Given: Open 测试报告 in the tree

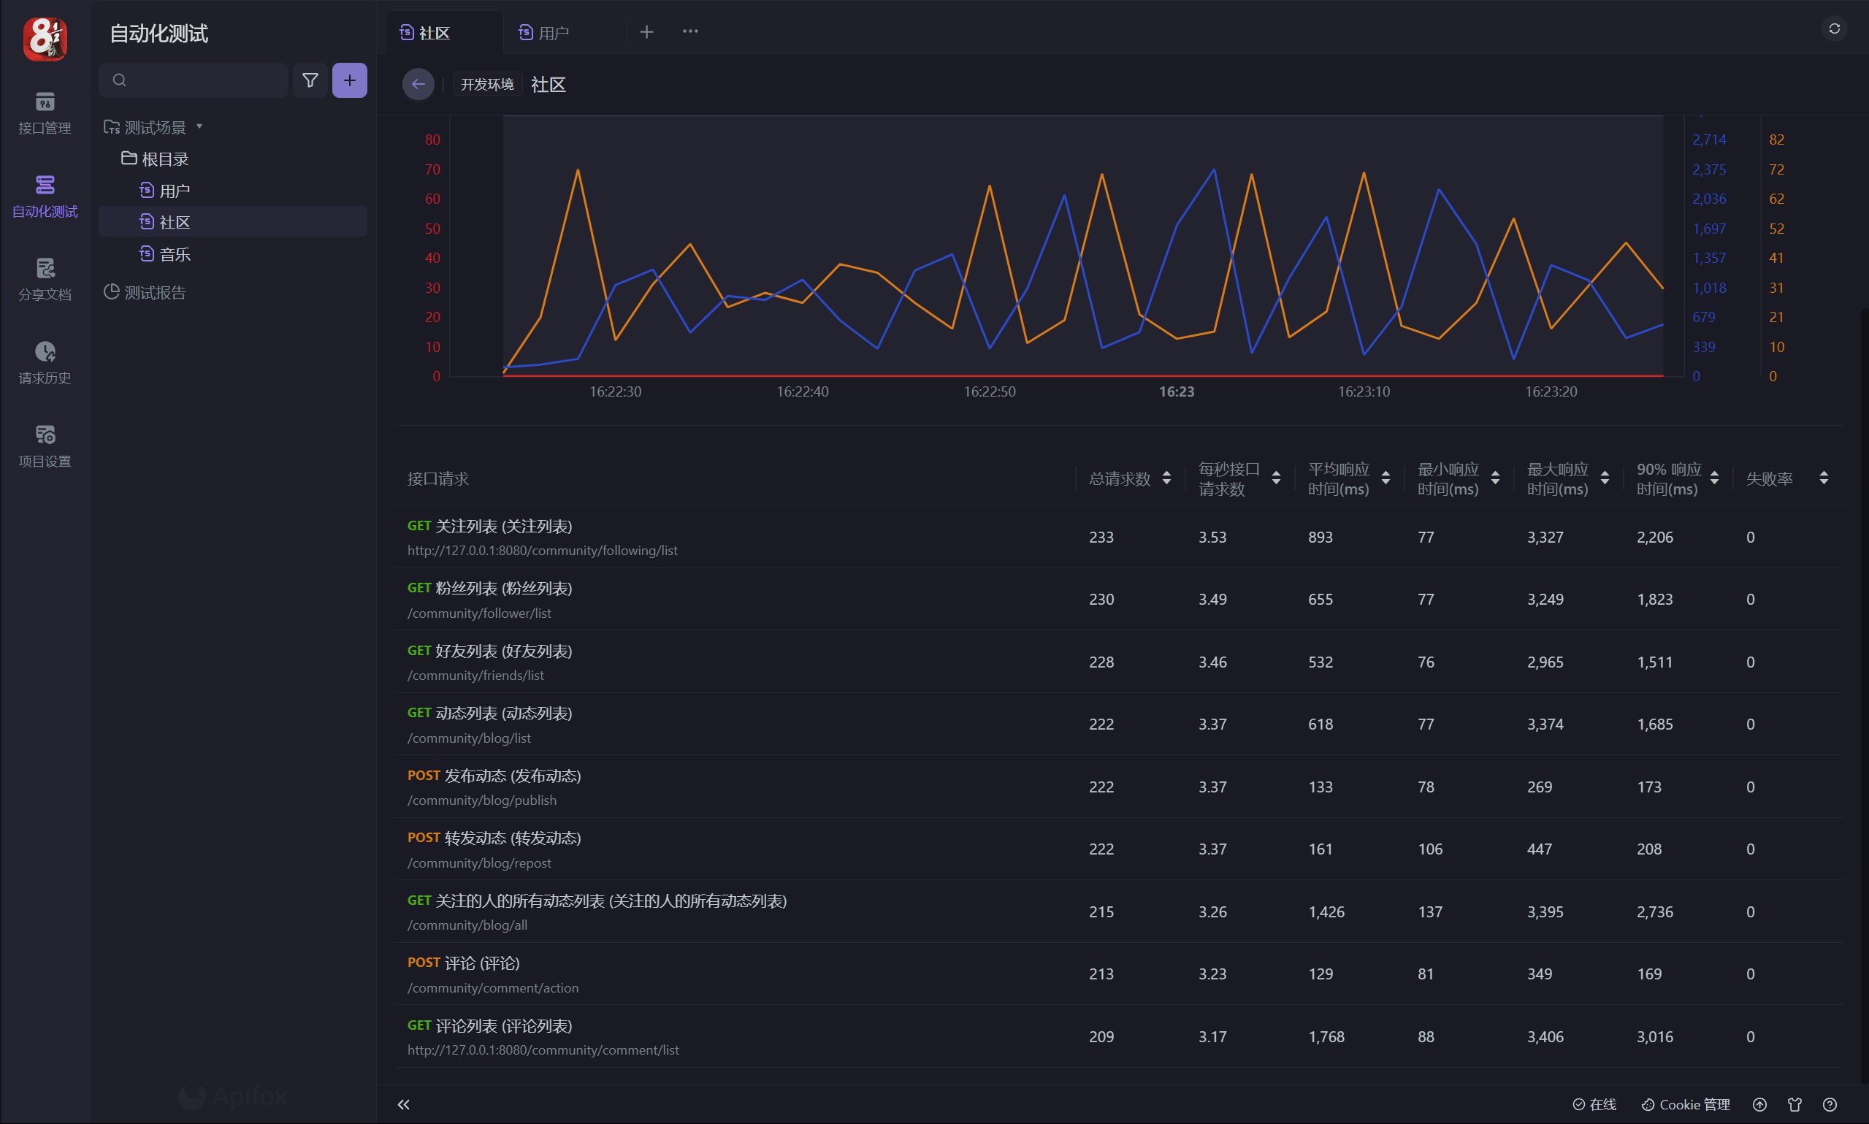Looking at the screenshot, I should [x=155, y=292].
